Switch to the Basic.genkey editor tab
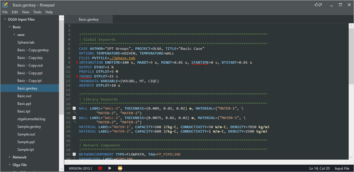Viewport: 354px width, 172px height. click(88, 19)
